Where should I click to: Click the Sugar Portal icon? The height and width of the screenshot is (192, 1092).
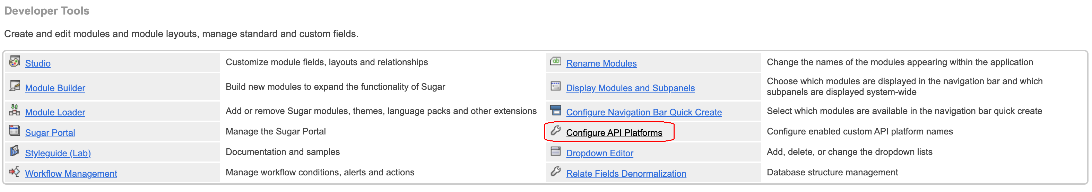coord(15,131)
